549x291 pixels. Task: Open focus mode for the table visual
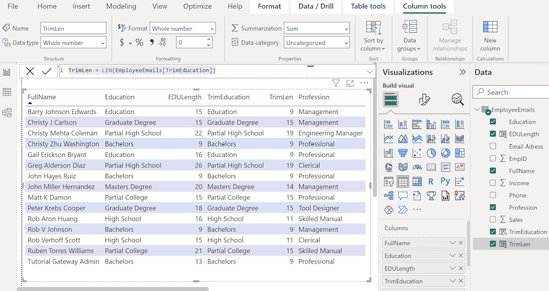(x=350, y=83)
